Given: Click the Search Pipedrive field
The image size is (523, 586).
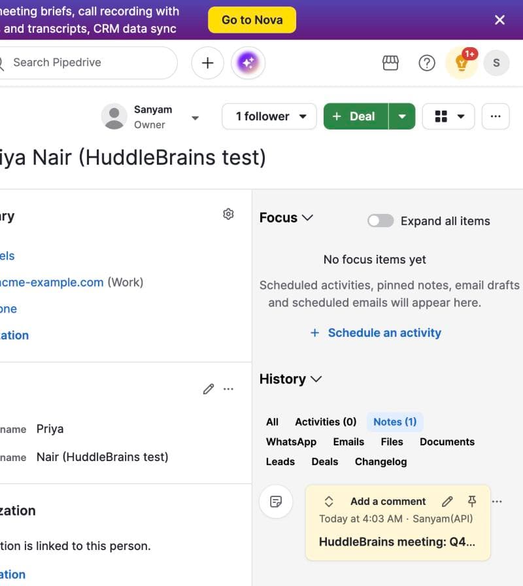Looking at the screenshot, I should point(88,63).
